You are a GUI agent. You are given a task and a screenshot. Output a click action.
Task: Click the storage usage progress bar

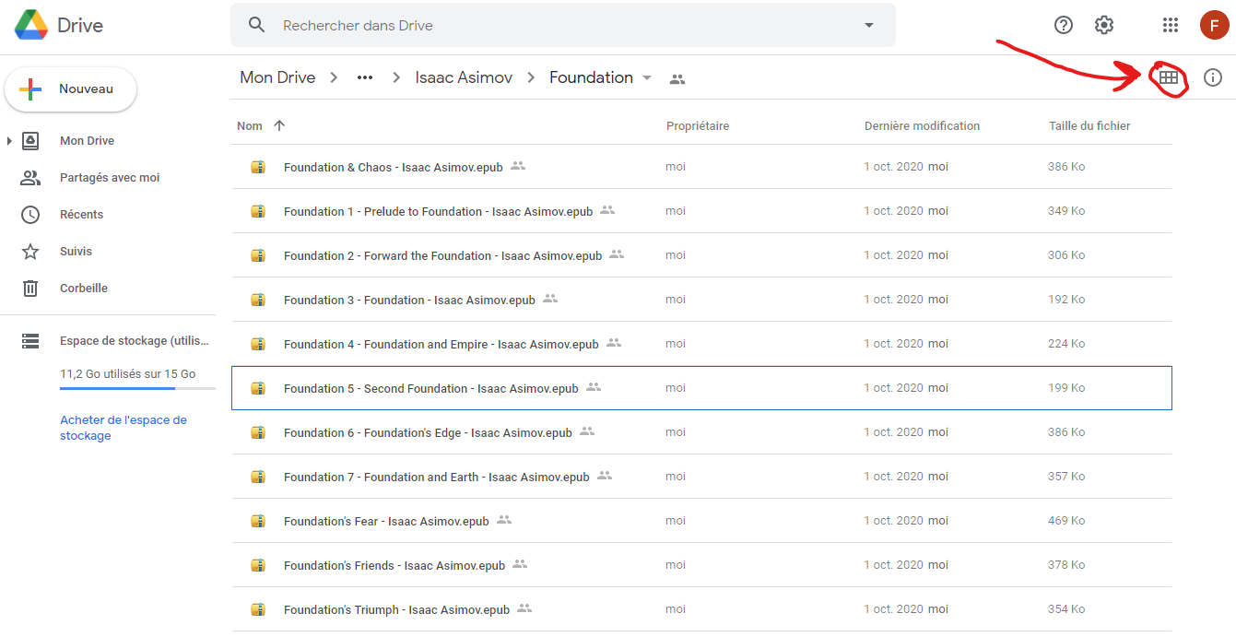pyautogui.click(x=137, y=388)
